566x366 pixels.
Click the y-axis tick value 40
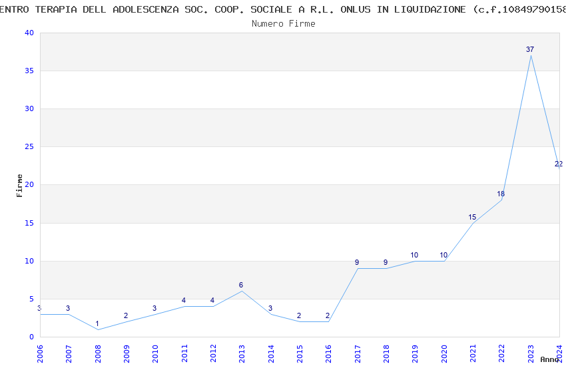[x=28, y=33]
